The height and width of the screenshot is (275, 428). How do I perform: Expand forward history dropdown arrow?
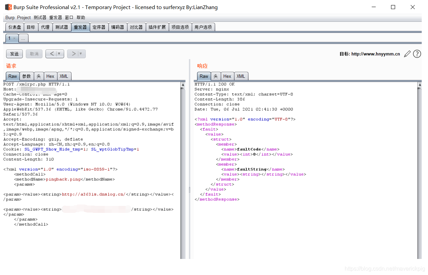pyautogui.click(x=81, y=54)
